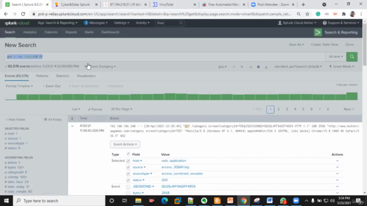Open a new browser tab
367x206 pixels.
point(303,5)
